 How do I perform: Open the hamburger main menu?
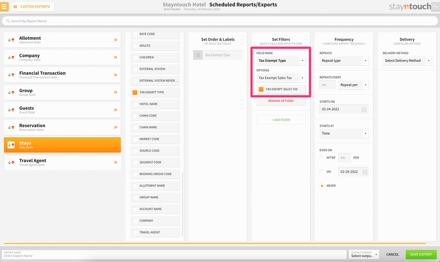point(4,6)
